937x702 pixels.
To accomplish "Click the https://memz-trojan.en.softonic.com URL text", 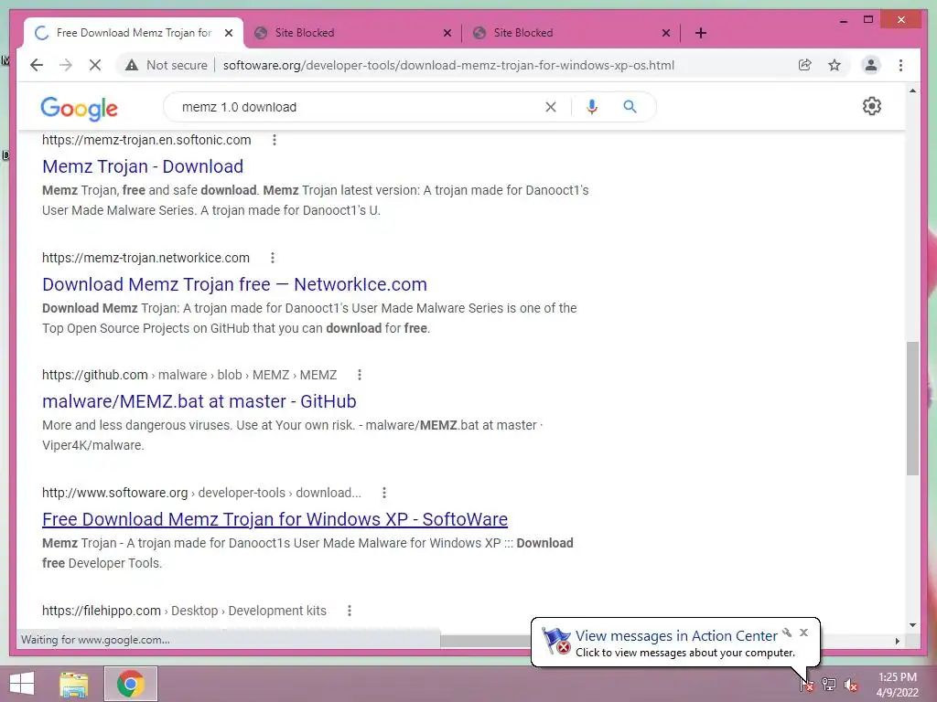I will click(x=146, y=140).
